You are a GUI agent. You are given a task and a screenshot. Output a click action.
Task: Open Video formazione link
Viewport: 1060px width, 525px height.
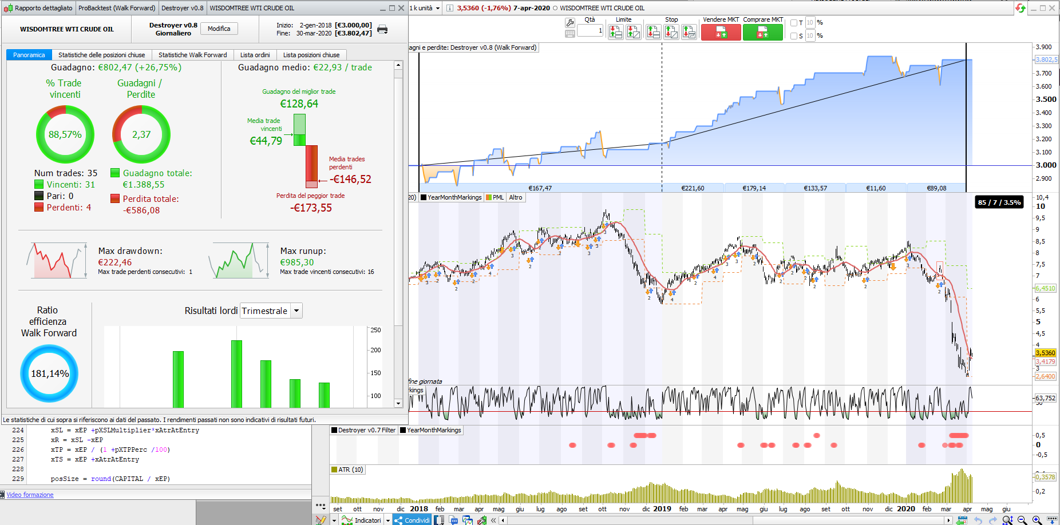coord(30,495)
